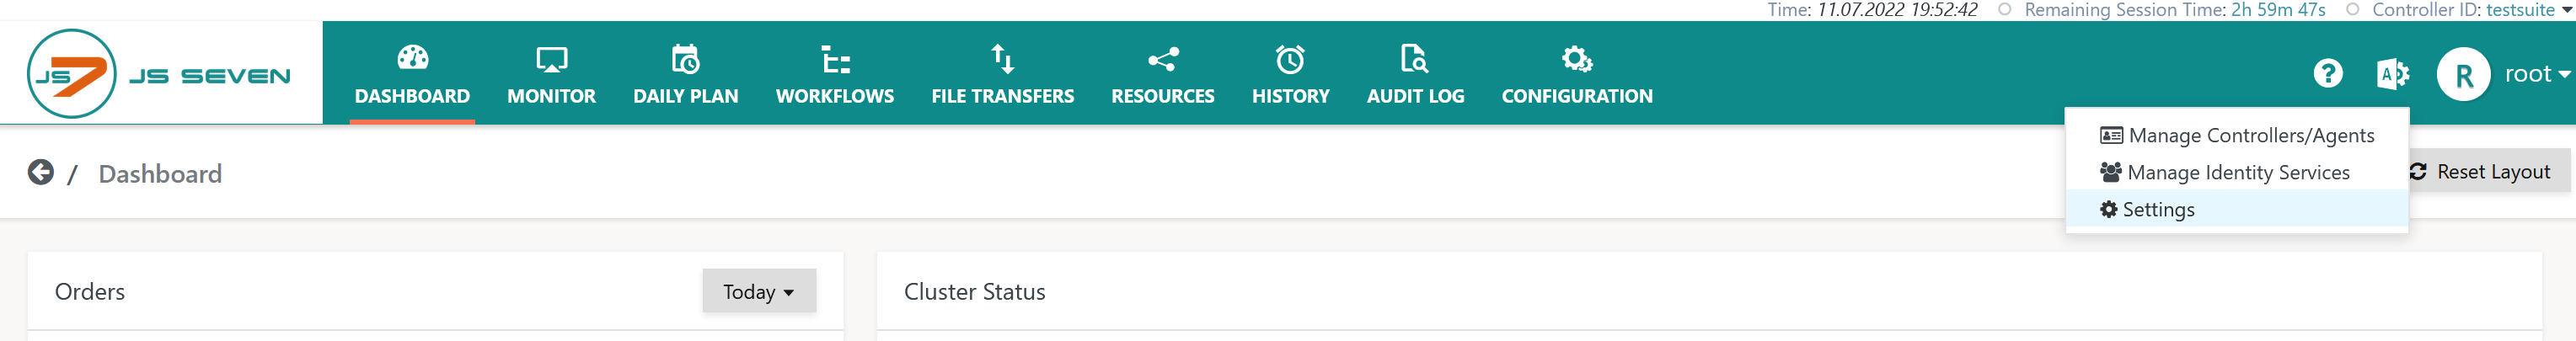
Task: Open the Dashboard tab label
Action: coord(412,96)
